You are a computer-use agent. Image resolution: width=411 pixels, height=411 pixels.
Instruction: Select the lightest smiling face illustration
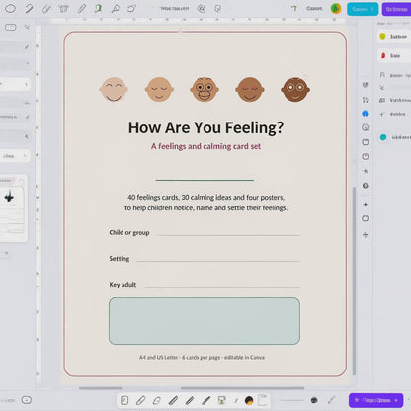coord(114,90)
